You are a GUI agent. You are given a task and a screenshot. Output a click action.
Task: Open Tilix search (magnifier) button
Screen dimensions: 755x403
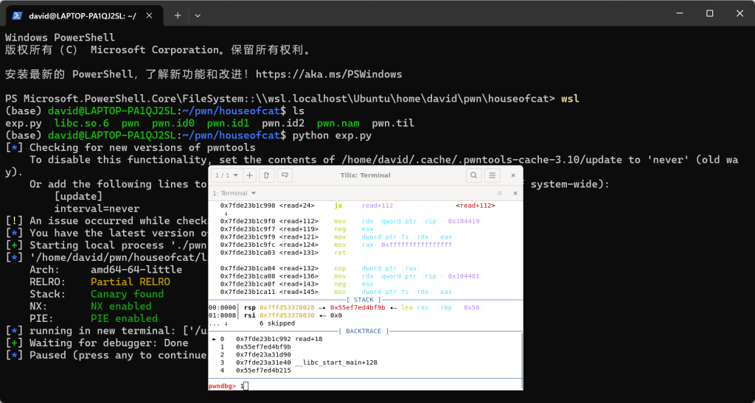tap(473, 175)
